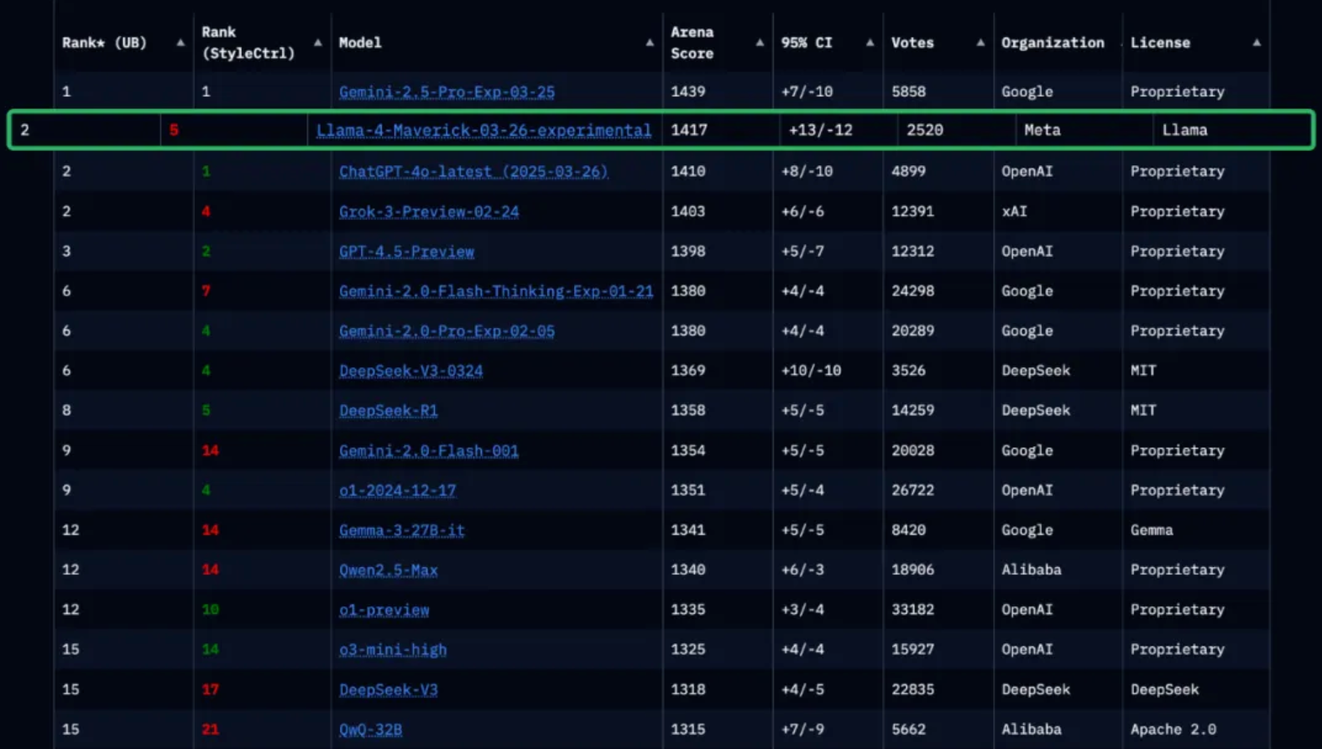Click StyleCtrl rank 10 in o1-preview row
1322x749 pixels.
click(211, 610)
